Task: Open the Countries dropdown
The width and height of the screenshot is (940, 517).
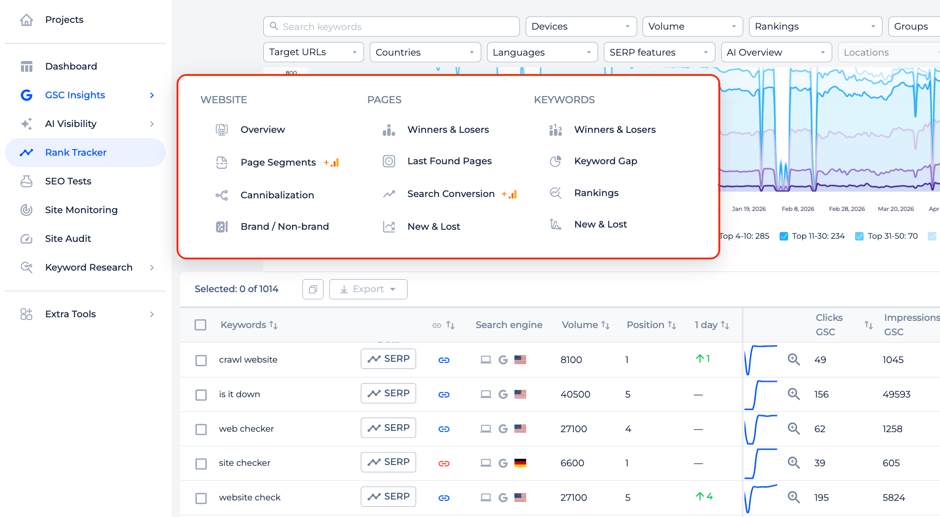Action: 425,52
